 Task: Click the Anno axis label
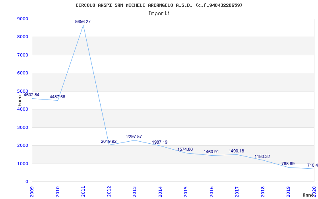tap(308, 195)
